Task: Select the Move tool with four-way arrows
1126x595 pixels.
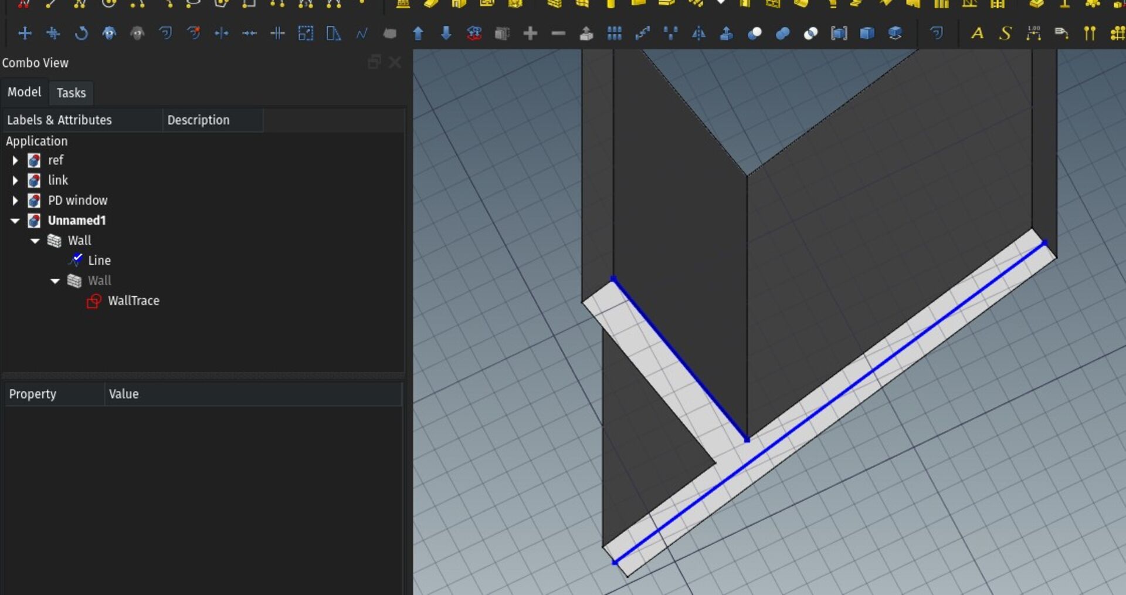Action: pyautogui.click(x=25, y=33)
